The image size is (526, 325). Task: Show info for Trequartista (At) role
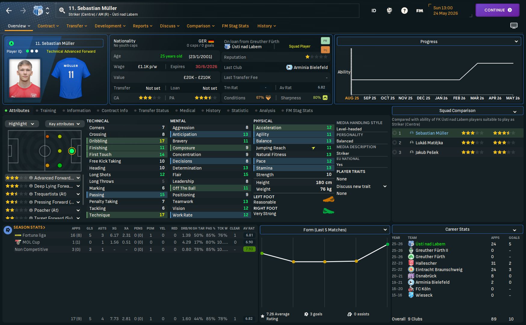[31, 194]
